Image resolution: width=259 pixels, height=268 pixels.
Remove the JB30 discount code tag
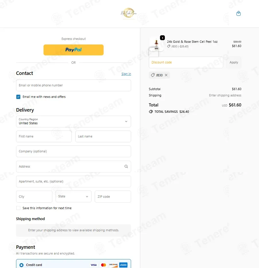(166, 75)
